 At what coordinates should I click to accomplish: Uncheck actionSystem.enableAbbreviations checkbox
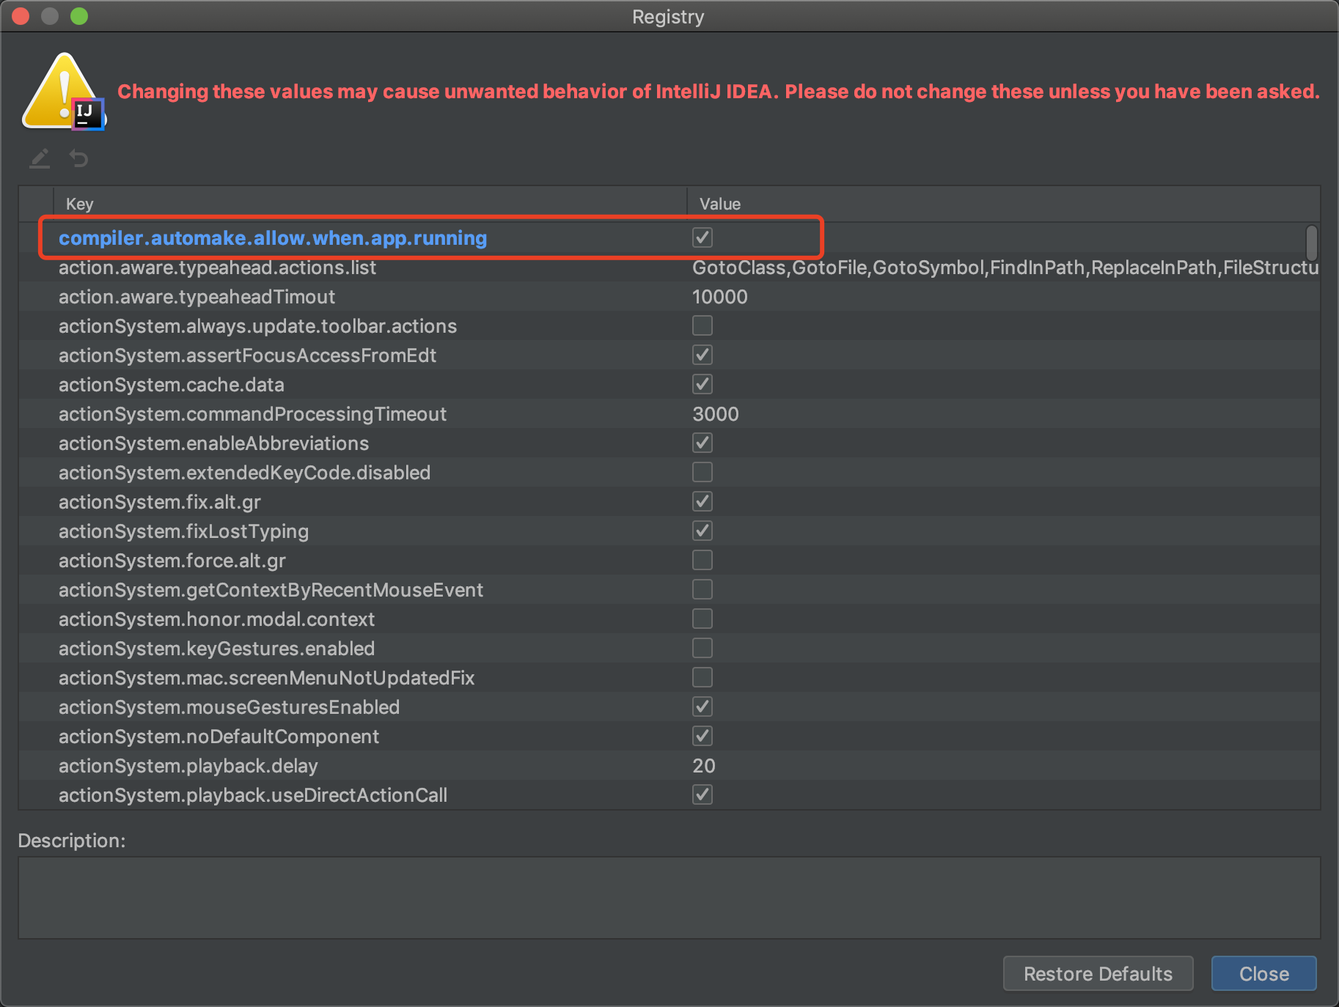[x=702, y=443]
